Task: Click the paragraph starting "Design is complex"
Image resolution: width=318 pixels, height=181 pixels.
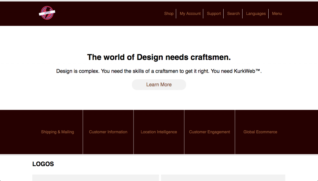Action: (x=159, y=71)
